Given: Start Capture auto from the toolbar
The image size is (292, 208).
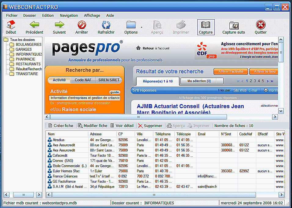Looking at the screenshot, I should click(x=234, y=25).
